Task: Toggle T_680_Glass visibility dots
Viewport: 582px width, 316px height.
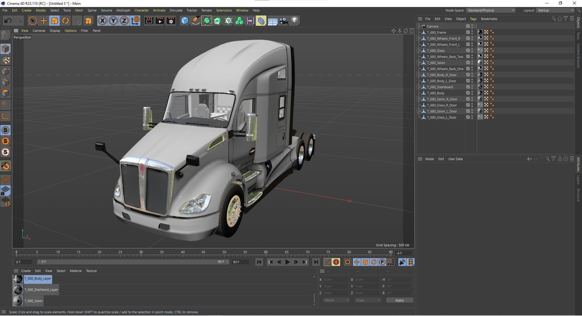Action: (472, 51)
